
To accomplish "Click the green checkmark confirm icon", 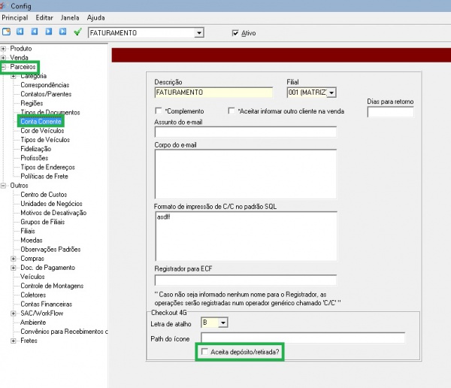I will [77, 32].
